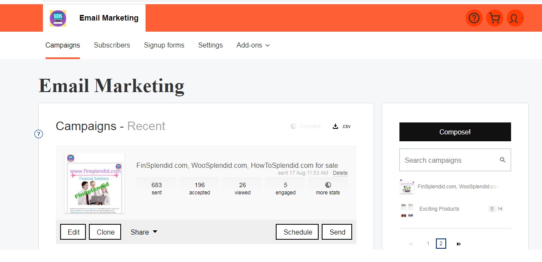
Task: Open the shopping cart icon
Action: click(x=495, y=18)
